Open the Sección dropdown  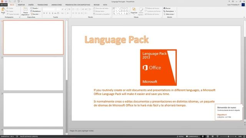click(x=35, y=14)
